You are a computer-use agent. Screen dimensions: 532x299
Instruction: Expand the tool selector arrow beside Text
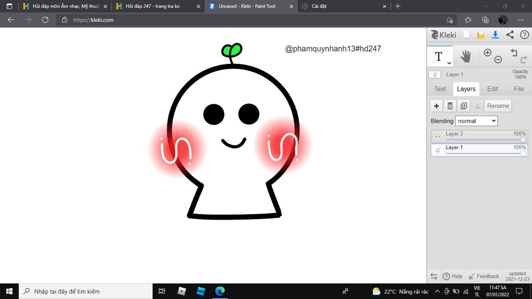(449, 63)
